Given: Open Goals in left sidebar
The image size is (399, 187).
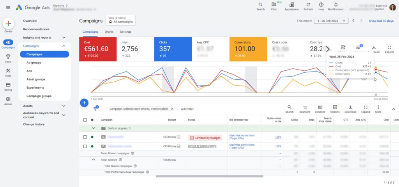Looking at the screenshot, I should point(8,58).
